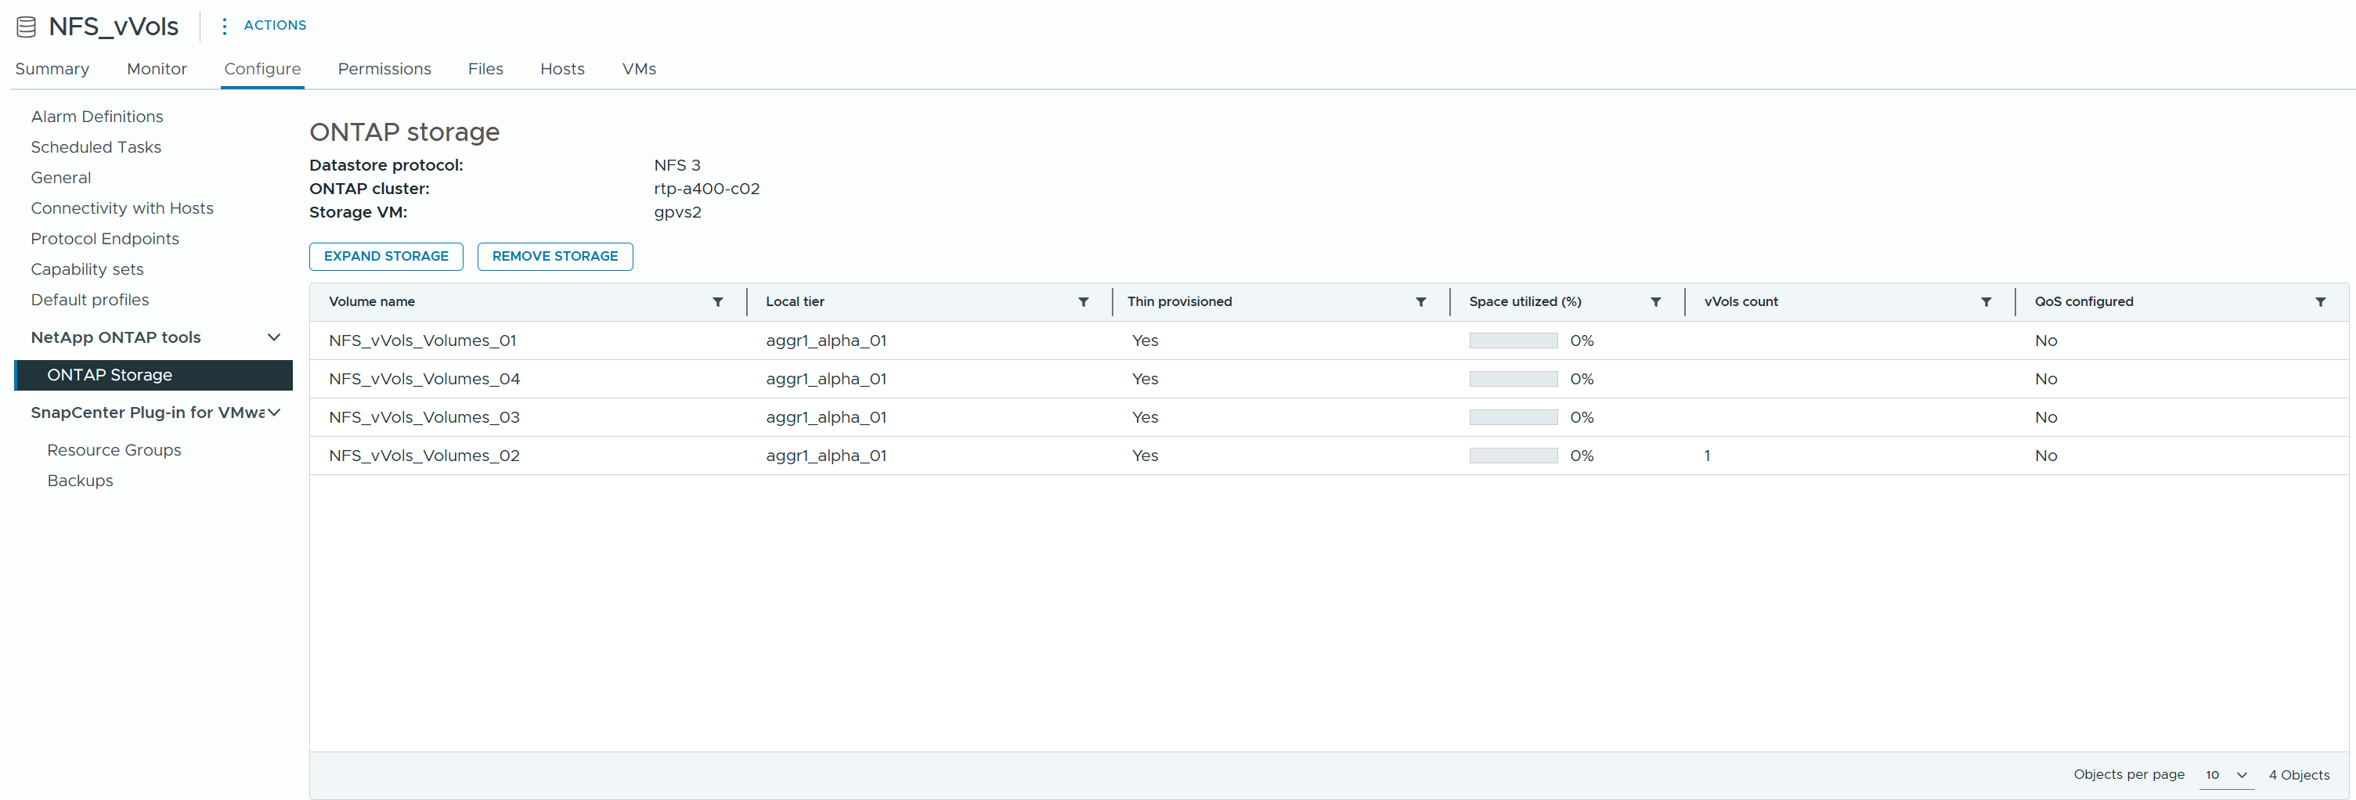Open the Permissions tab
2356x800 pixels.
pyautogui.click(x=384, y=69)
